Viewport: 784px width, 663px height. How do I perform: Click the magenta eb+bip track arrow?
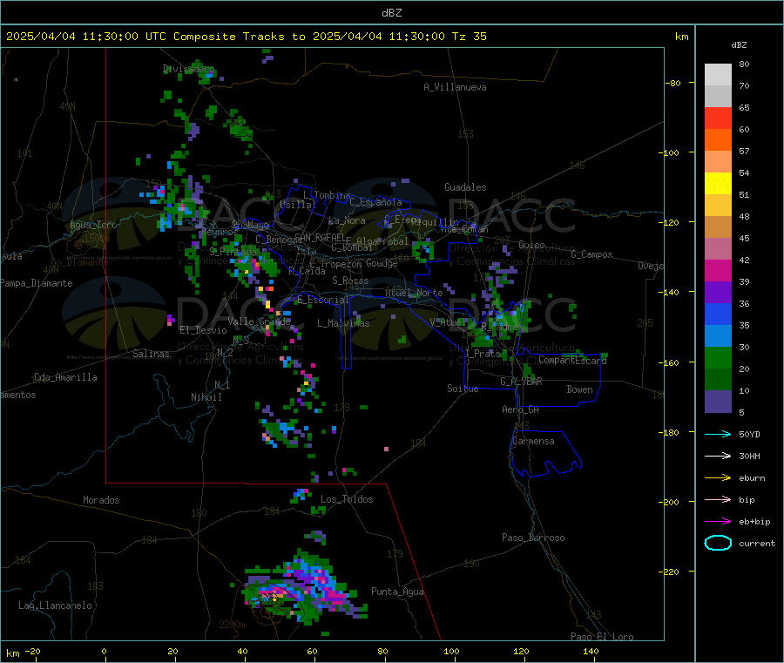coord(718,522)
